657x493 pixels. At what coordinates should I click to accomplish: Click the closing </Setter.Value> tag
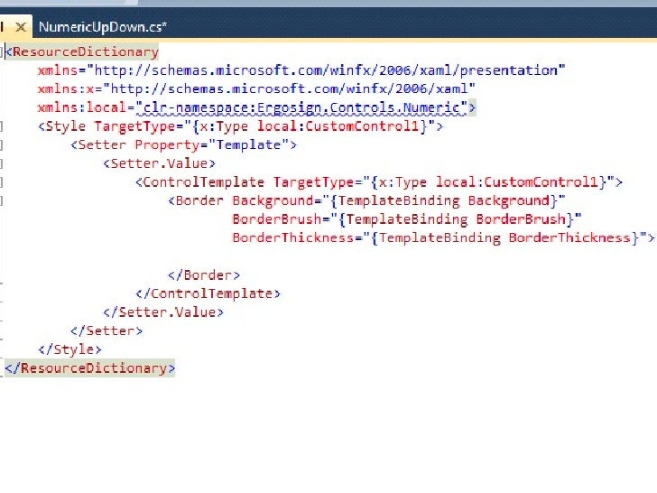coord(163,312)
